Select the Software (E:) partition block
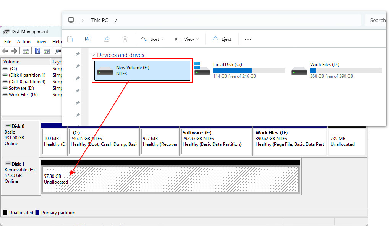 pos(216,142)
